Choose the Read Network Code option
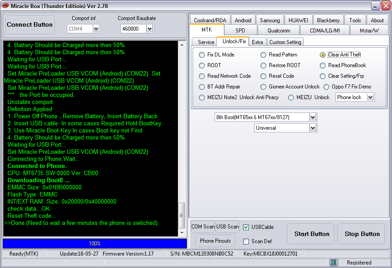The image size is (392, 268). (202, 76)
